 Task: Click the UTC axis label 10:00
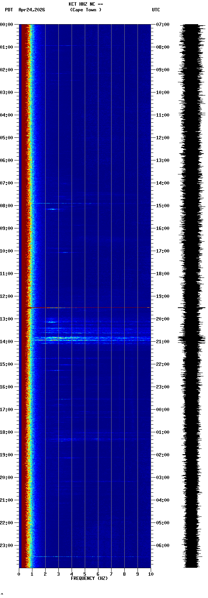(163, 92)
